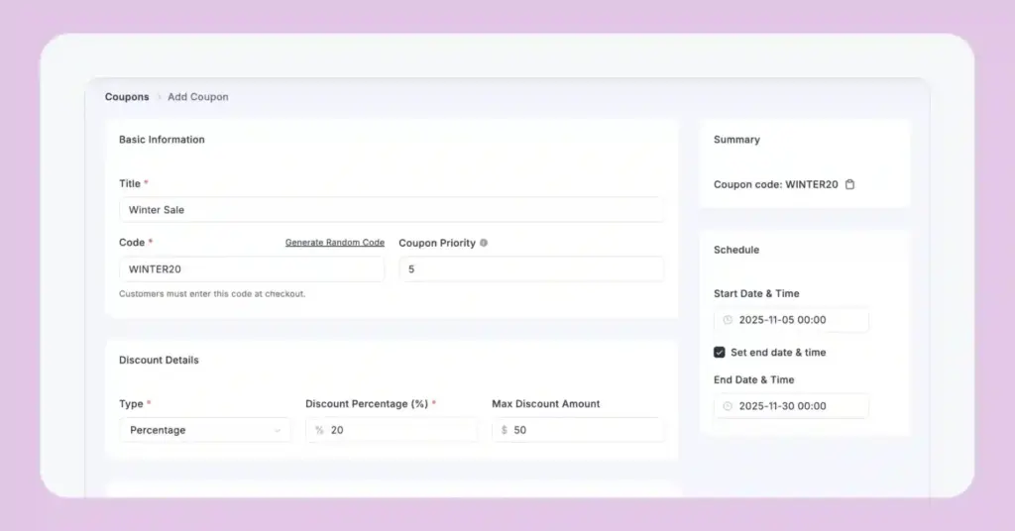Open the Start Date & Time picker
The image size is (1015, 531).
[x=791, y=320]
